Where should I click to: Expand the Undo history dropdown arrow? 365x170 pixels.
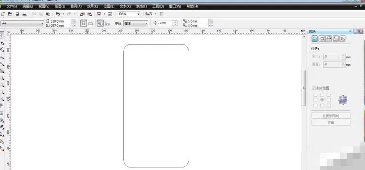click(63, 14)
